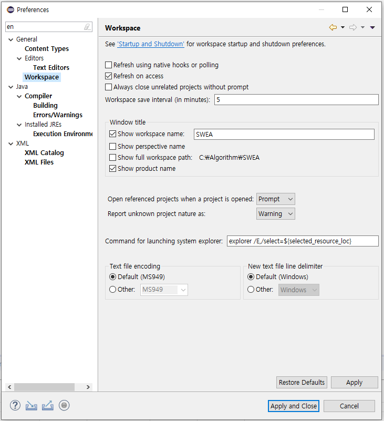This screenshot has width=384, height=421.
Task: Select Content Types in preferences tree
Action: (47, 48)
